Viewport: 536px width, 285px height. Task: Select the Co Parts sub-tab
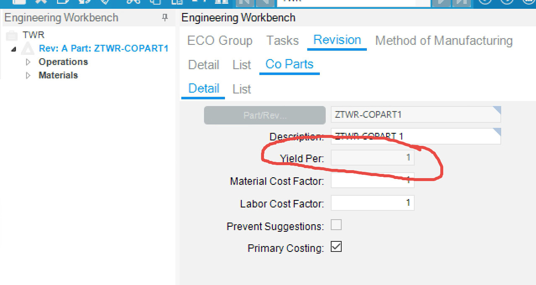click(x=290, y=64)
